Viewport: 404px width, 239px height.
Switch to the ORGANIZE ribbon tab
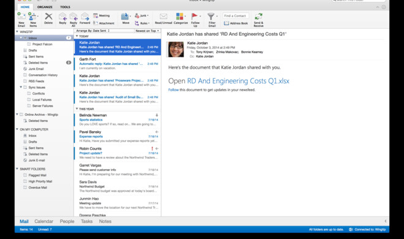coord(45,7)
